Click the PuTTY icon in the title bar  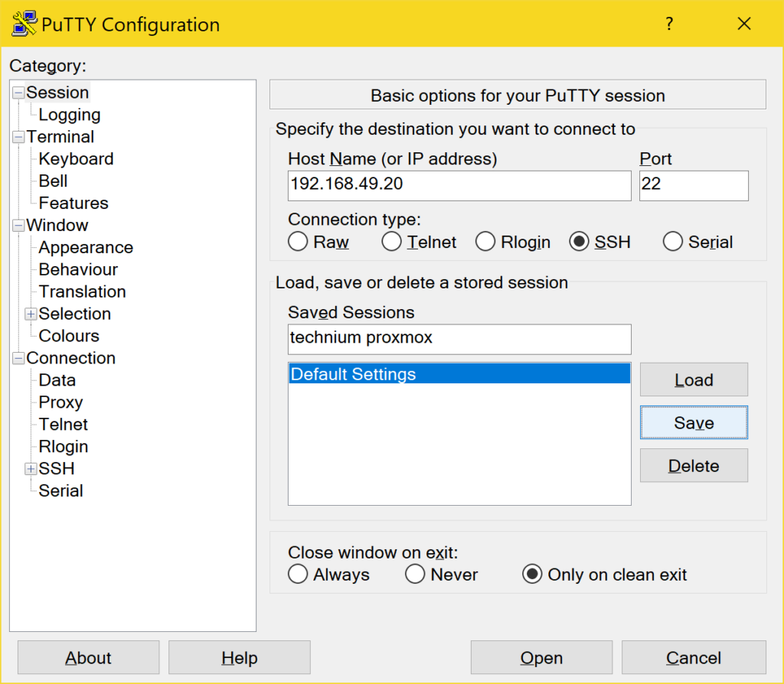21,24
